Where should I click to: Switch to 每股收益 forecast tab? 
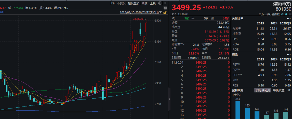coord(279,90)
